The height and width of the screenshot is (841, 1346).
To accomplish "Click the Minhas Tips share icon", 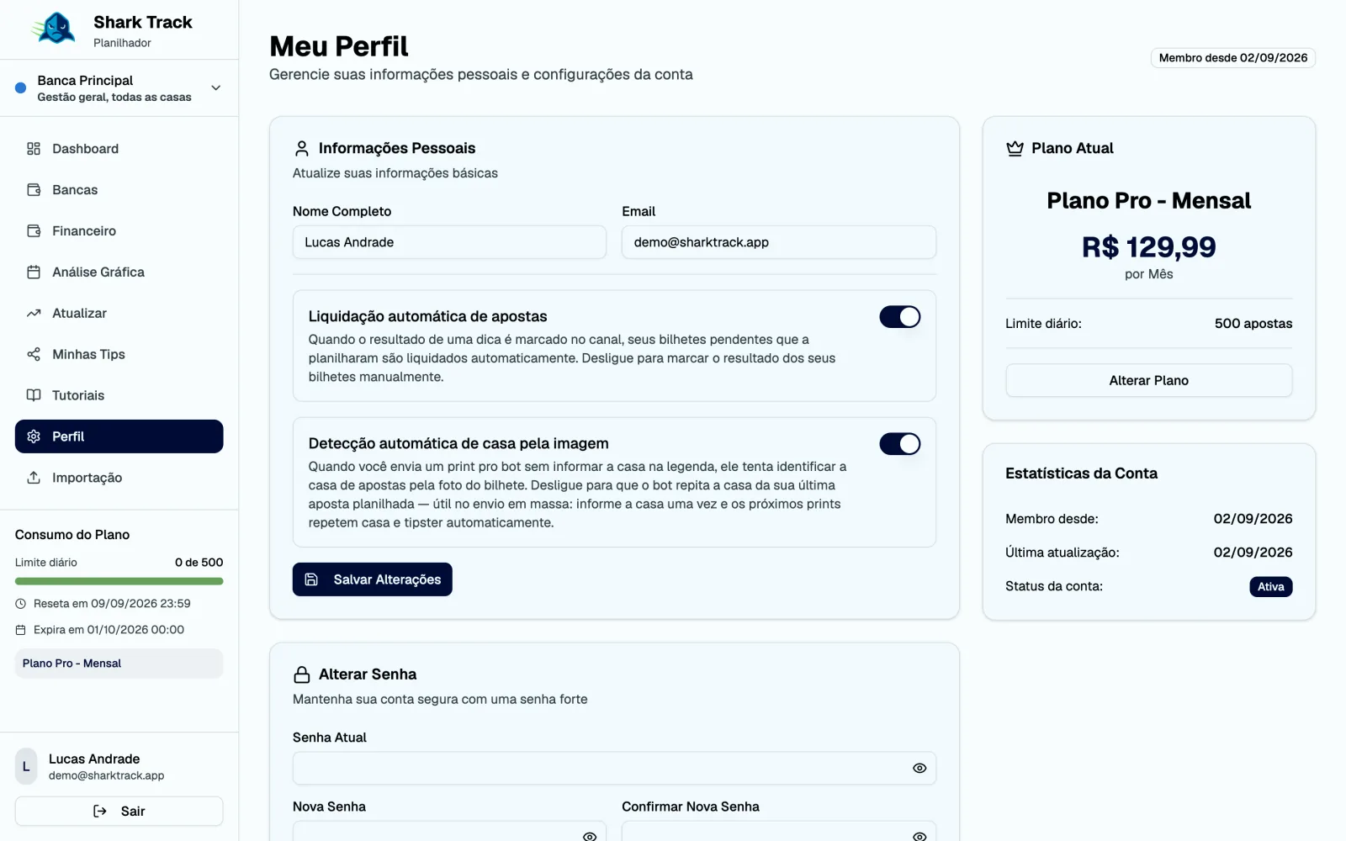I will 34,355.
